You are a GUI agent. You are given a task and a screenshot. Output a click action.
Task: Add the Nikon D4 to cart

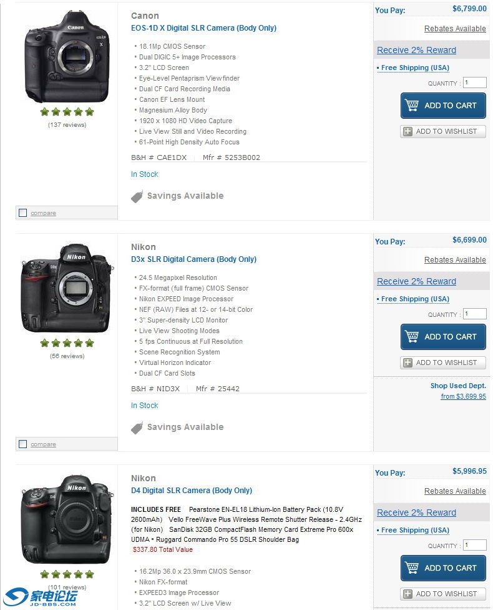[x=443, y=567]
